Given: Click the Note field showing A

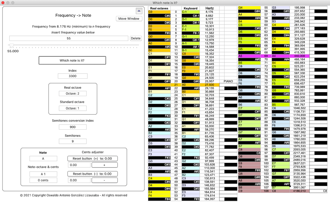Looking at the screenshot, I should pos(43,159).
